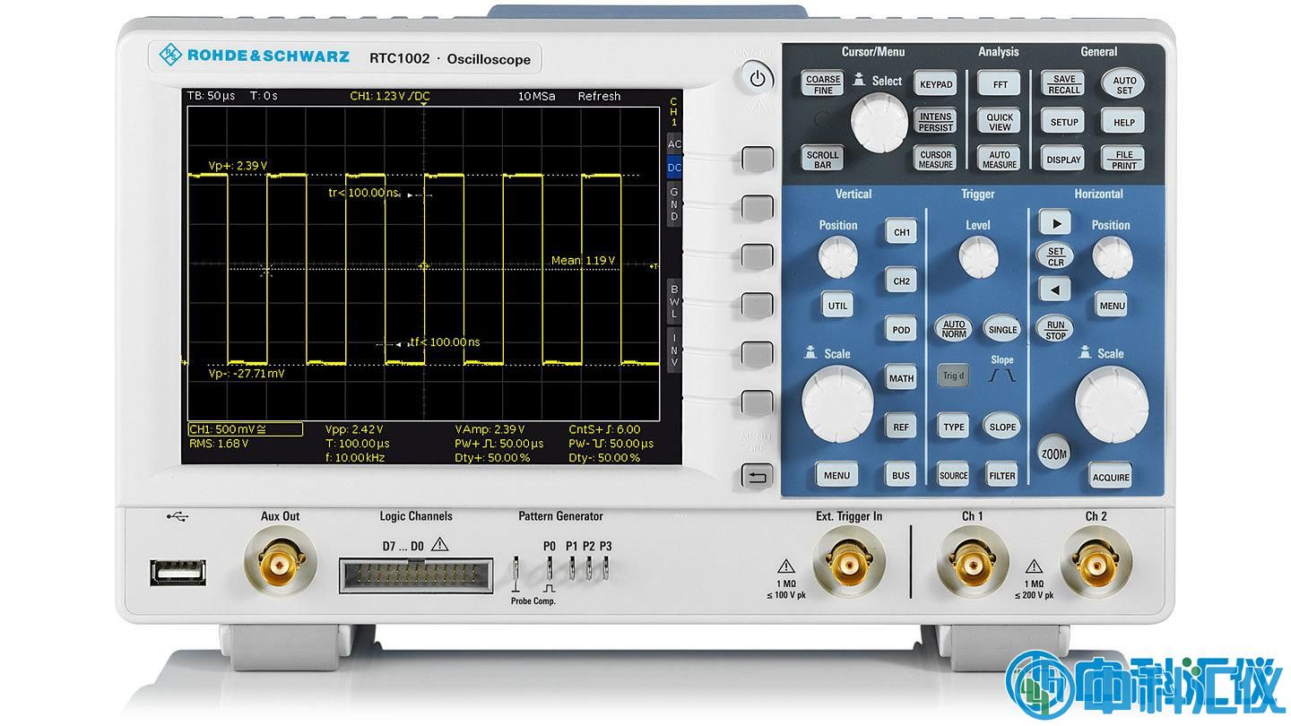Image resolution: width=1291 pixels, height=726 pixels.
Task: Click the large vertical Scale knob
Action: coord(836,403)
